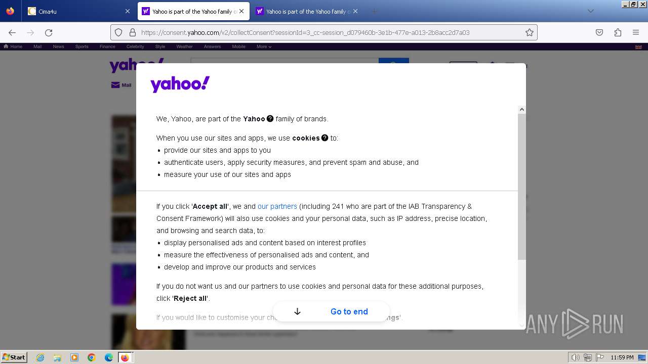This screenshot has height=364, width=648.
Task: Click the taskbar clock showing 11:59 PM
Action: click(x=622, y=357)
